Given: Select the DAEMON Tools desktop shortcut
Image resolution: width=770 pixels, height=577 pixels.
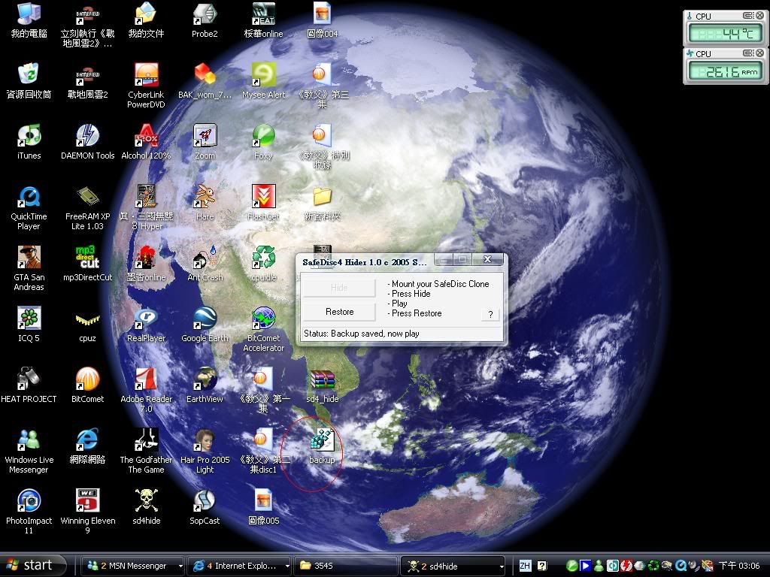Looking at the screenshot, I should 88,136.
